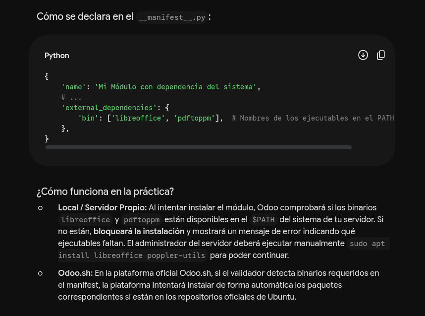The image size is (425, 316).
Task: Click the 'Python' code language label
Action: pyautogui.click(x=57, y=56)
